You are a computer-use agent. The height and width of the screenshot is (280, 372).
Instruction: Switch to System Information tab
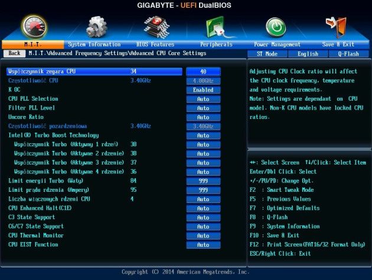coord(94,44)
